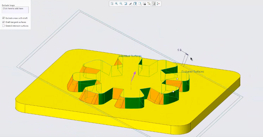
Task: Open the Saved Orientations cube dropdown
Action: [135, 4]
